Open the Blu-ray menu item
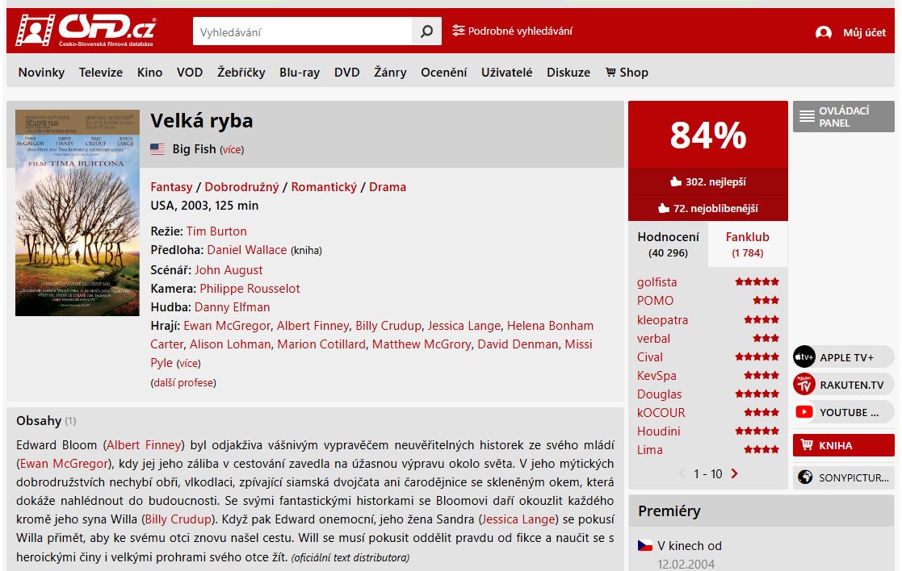The width and height of the screenshot is (902, 571). (300, 73)
